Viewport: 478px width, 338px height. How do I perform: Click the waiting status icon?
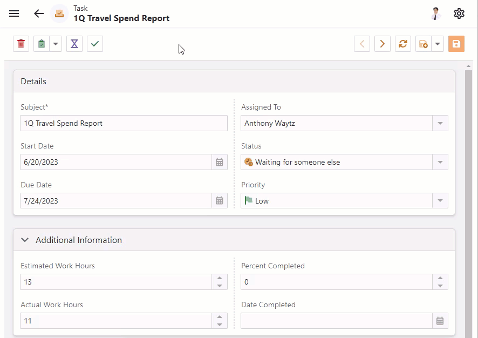pos(249,162)
